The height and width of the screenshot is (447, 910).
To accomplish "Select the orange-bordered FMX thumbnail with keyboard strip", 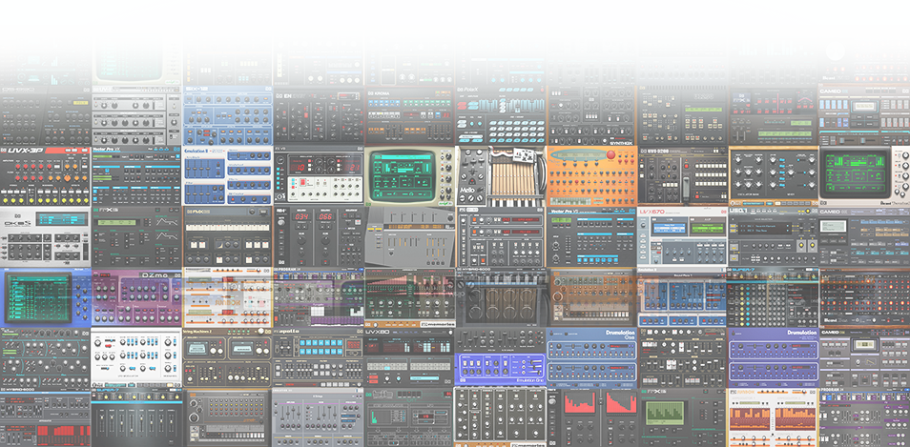I will click(227, 236).
